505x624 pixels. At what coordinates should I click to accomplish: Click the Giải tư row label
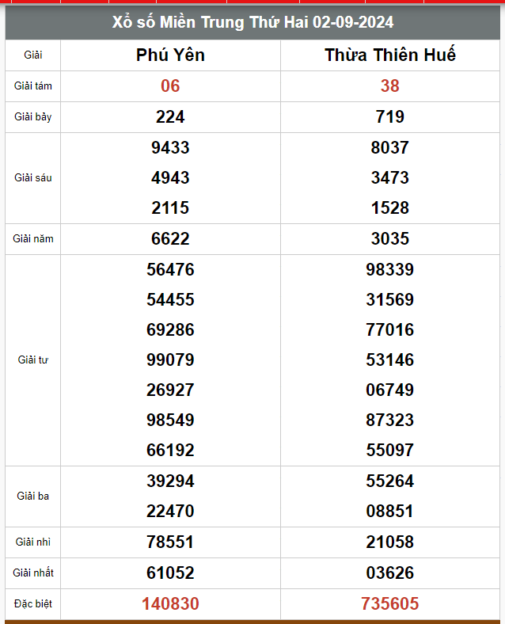point(33,360)
